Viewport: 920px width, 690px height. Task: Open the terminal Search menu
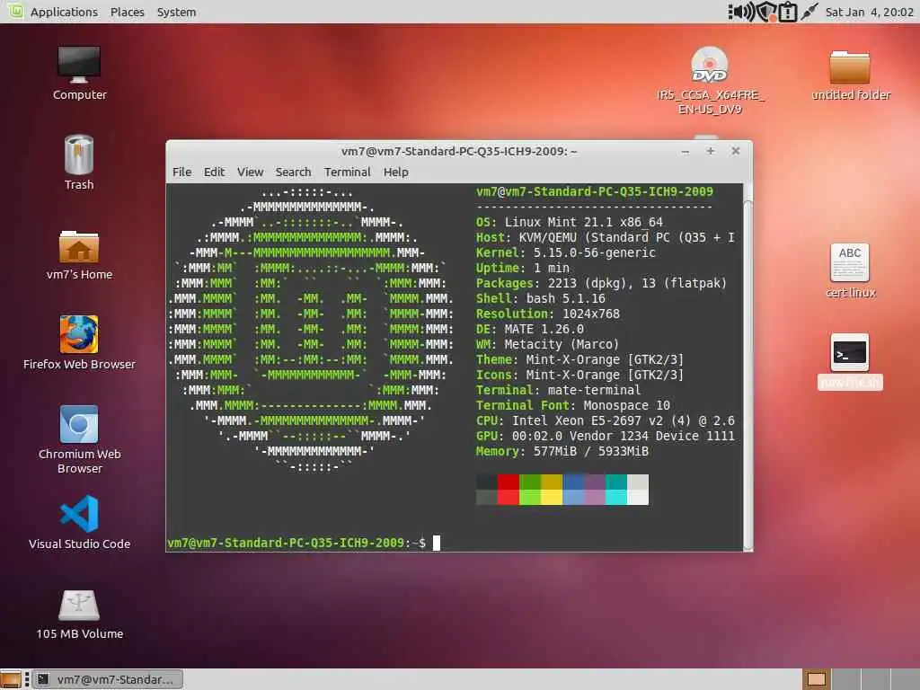[x=294, y=172]
